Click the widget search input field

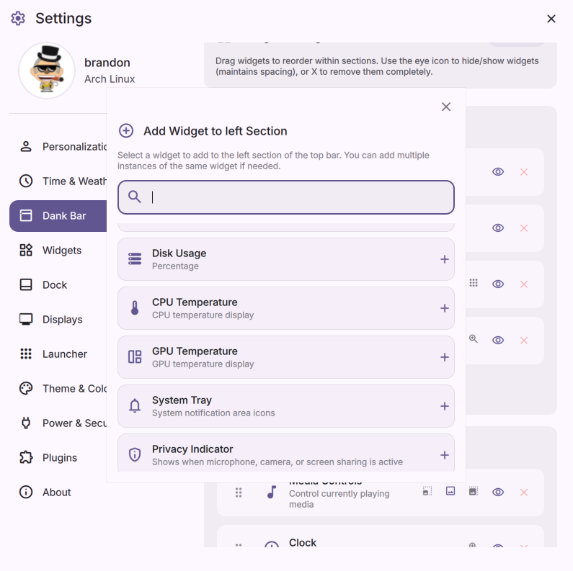pos(286,197)
